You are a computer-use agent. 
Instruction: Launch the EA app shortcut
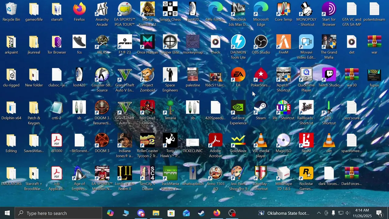click(238, 78)
